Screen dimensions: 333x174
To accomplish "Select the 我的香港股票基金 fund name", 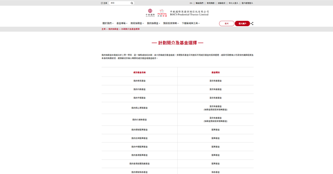I will [139, 155].
